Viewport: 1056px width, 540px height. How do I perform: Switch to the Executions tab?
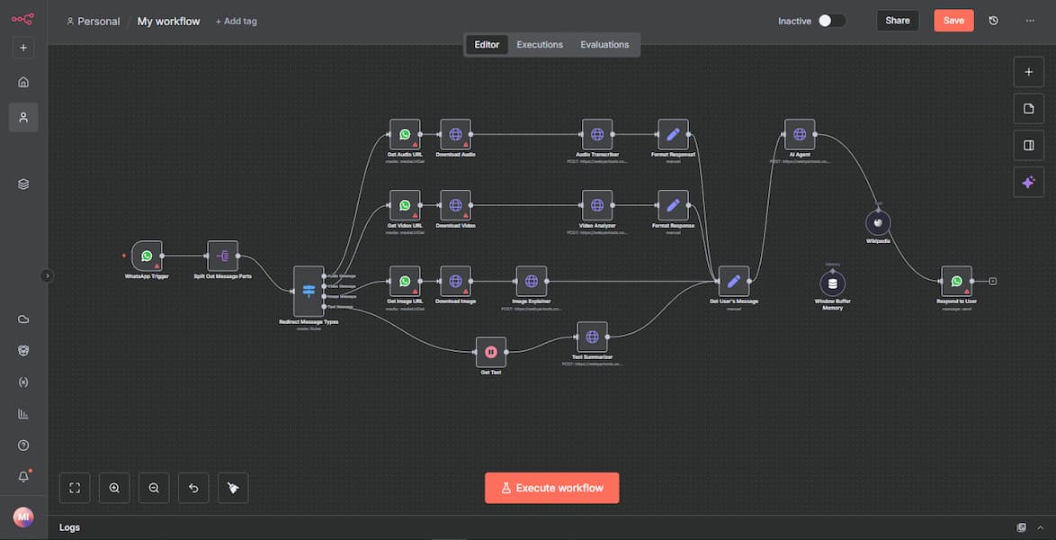[x=540, y=45]
